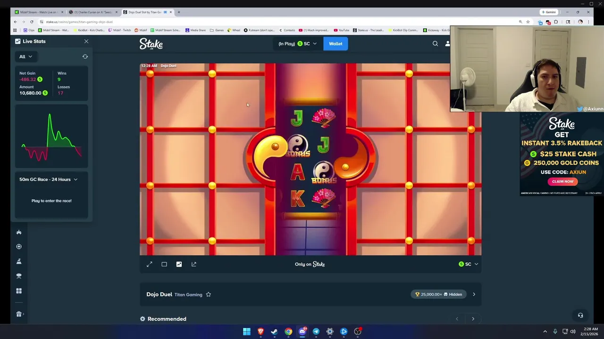
Task: Click the Wallet button
Action: tap(336, 44)
